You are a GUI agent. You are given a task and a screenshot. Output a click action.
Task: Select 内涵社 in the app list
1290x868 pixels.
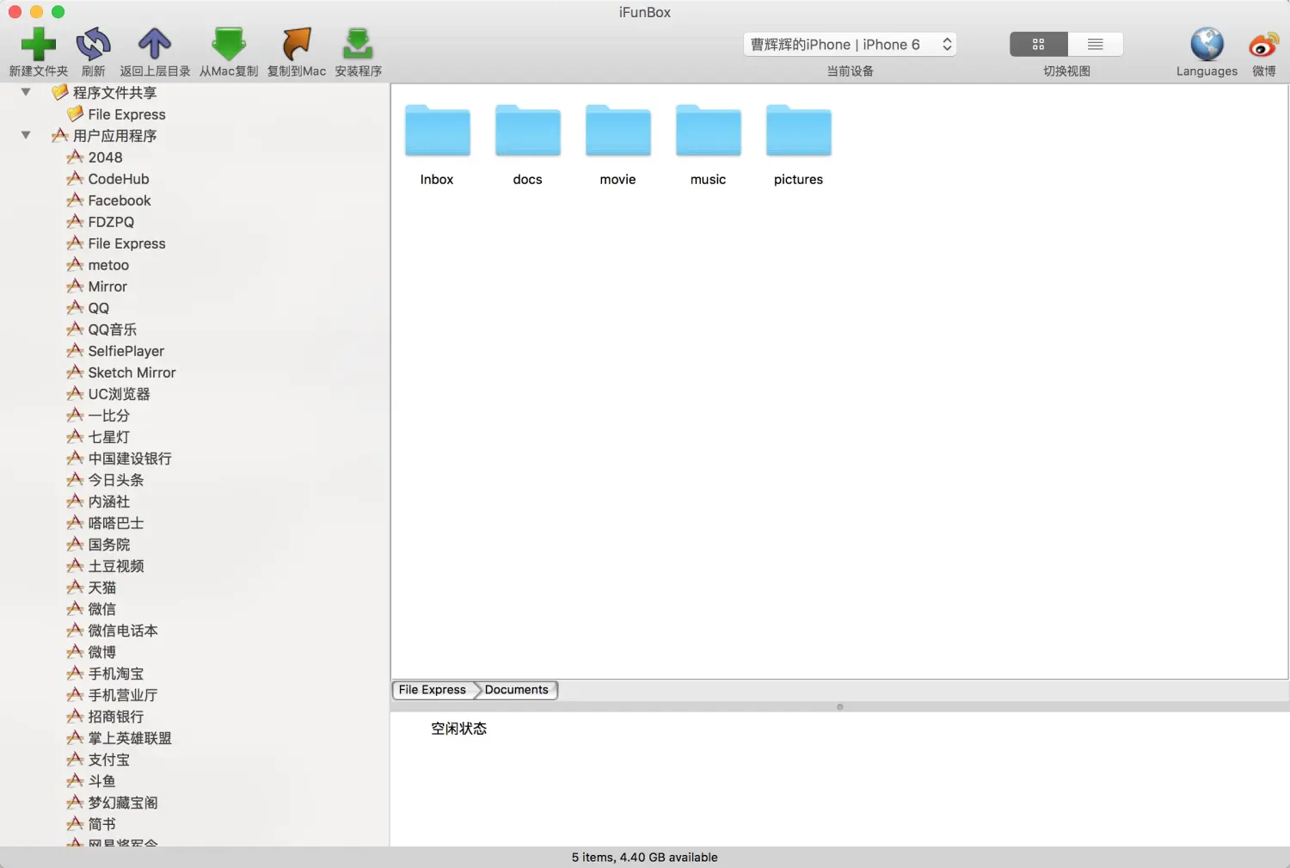point(98,502)
